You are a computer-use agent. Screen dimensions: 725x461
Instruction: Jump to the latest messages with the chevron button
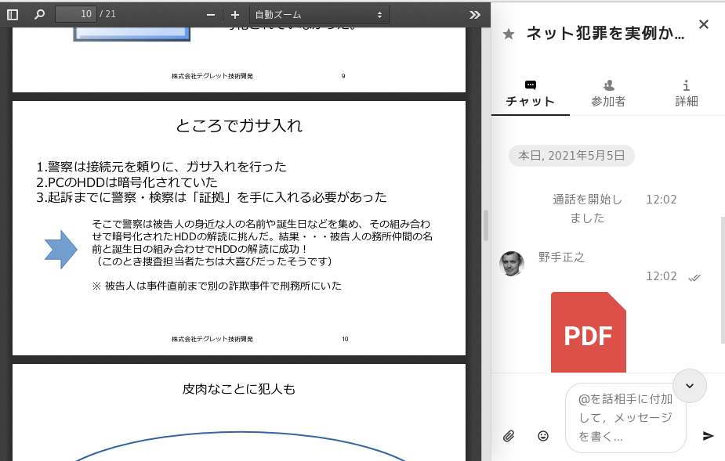[690, 386]
